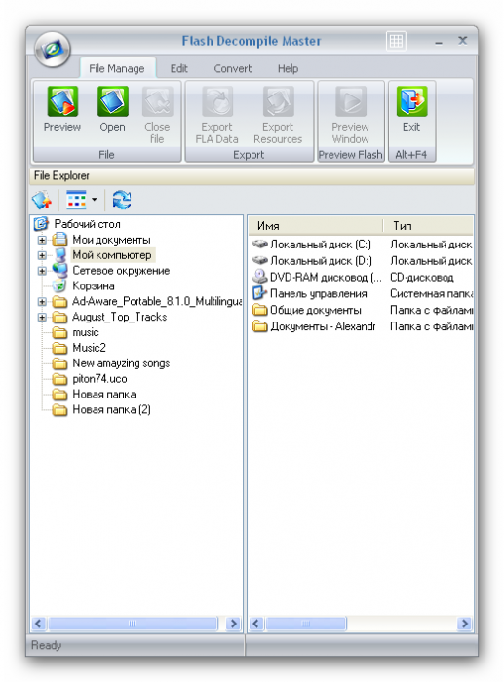
Task: Select New amayzing songs folder
Action: click(x=121, y=363)
